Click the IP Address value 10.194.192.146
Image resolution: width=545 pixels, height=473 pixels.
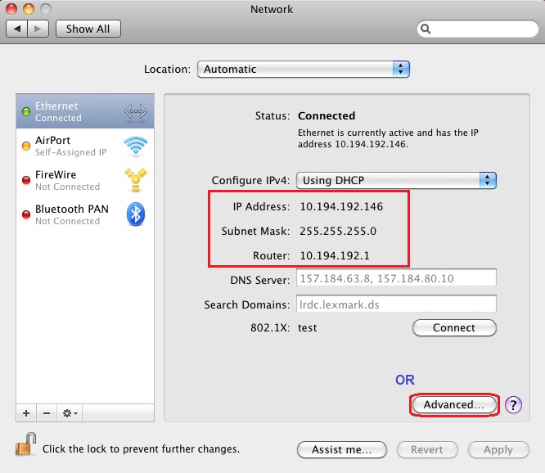pyautogui.click(x=341, y=207)
